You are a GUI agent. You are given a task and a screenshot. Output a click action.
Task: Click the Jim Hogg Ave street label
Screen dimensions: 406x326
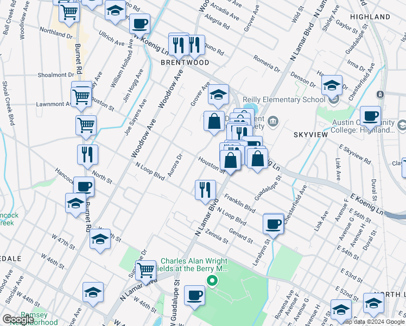[x=133, y=85]
